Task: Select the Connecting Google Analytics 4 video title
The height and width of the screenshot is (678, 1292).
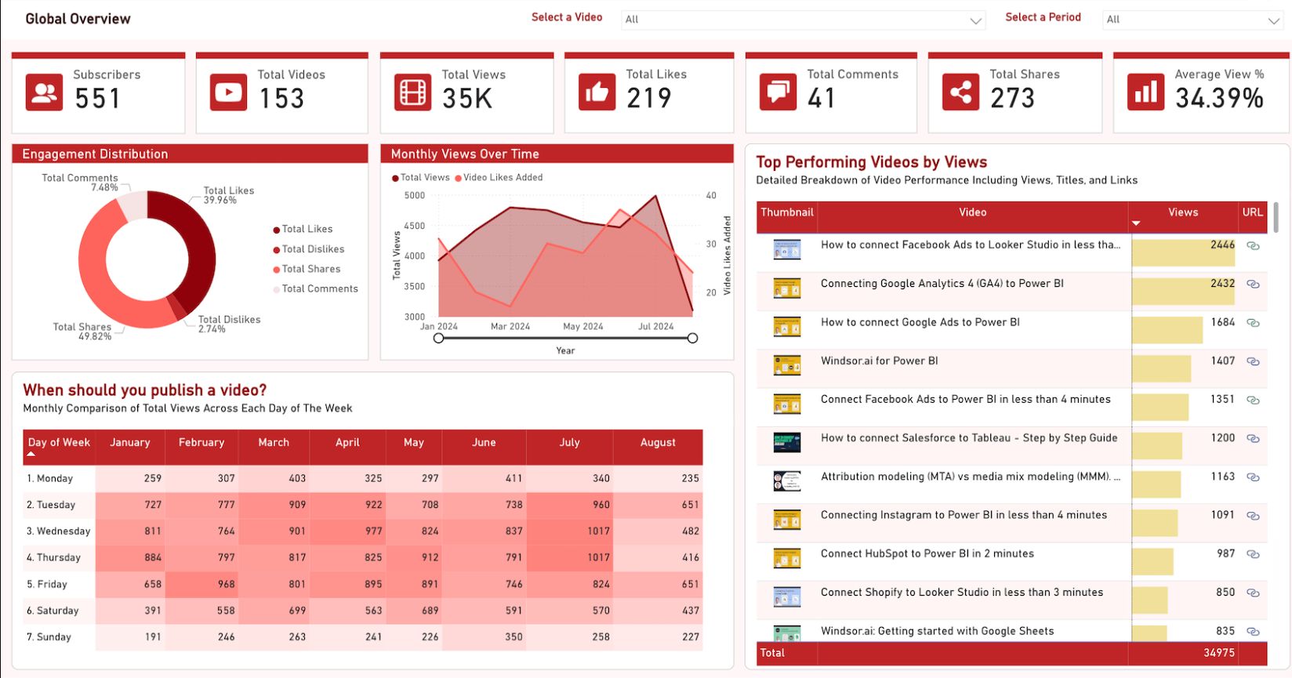Action: click(x=942, y=284)
